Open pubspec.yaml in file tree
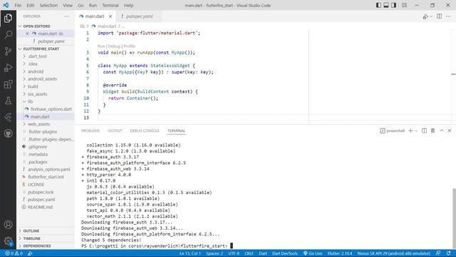The height and width of the screenshot is (257, 456). click(x=46, y=200)
